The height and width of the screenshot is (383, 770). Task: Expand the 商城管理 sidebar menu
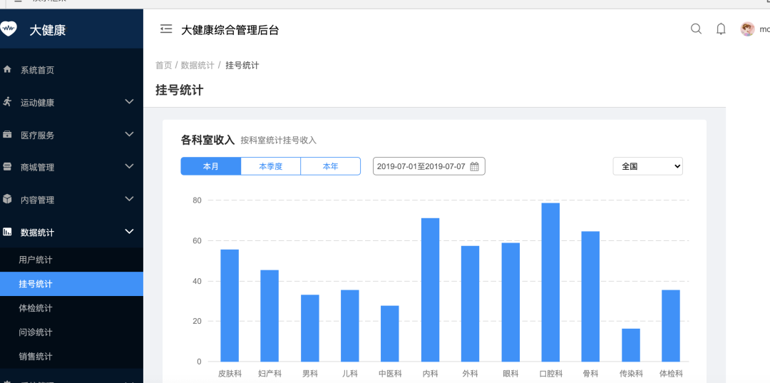coord(71,167)
